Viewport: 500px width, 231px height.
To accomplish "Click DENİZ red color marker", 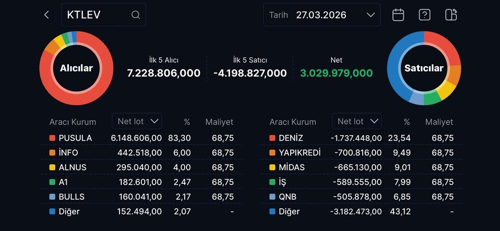I will (272, 138).
